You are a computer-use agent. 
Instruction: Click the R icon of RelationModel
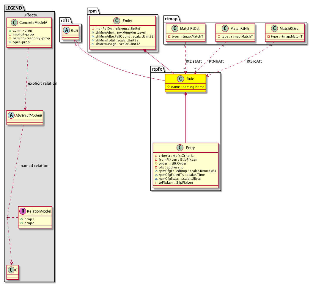(23, 211)
